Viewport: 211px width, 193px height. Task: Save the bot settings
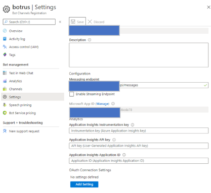tap(77, 22)
